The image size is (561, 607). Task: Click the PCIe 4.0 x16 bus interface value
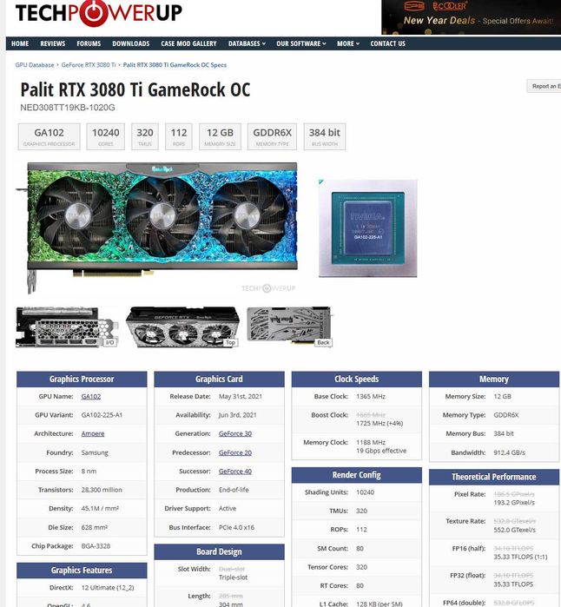coord(236,527)
